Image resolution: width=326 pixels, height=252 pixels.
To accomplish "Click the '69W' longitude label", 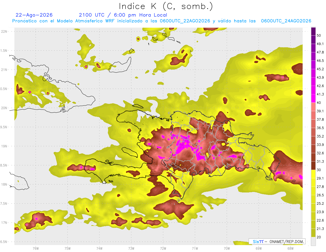I will [x=259, y=248].
